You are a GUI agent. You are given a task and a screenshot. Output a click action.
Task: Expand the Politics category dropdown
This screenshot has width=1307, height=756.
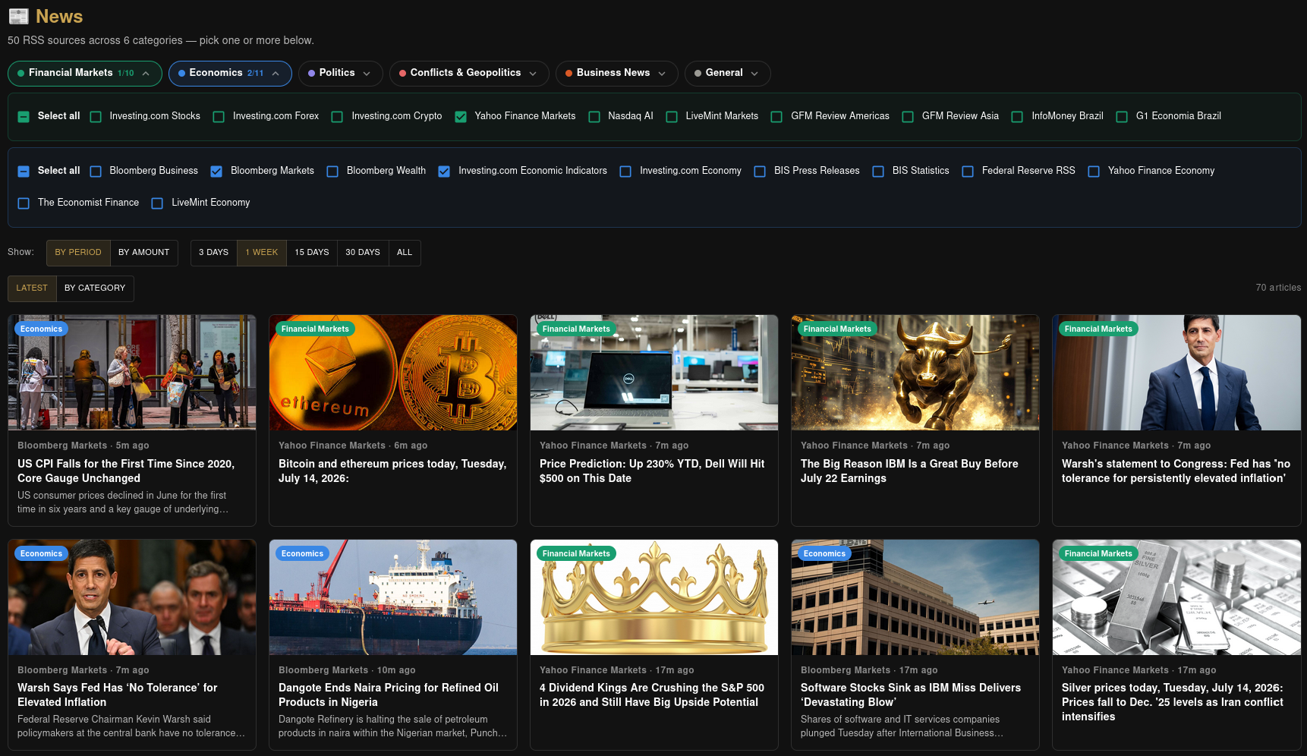340,73
